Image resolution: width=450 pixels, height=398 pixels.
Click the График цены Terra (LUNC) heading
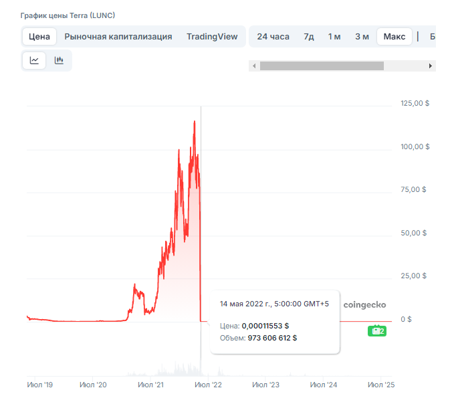[68, 15]
